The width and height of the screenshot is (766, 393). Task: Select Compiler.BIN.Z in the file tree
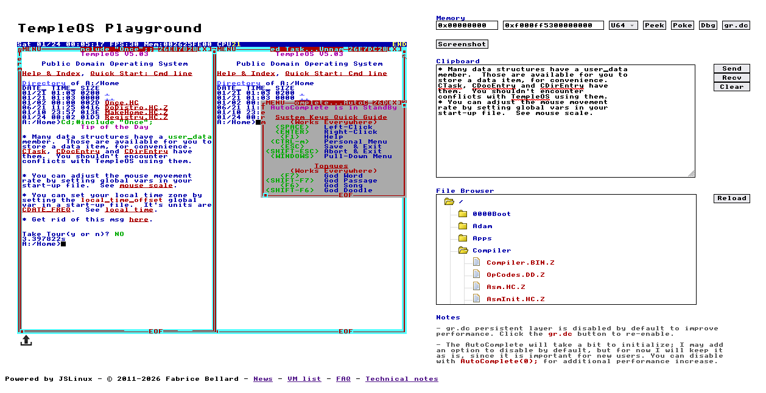click(521, 263)
